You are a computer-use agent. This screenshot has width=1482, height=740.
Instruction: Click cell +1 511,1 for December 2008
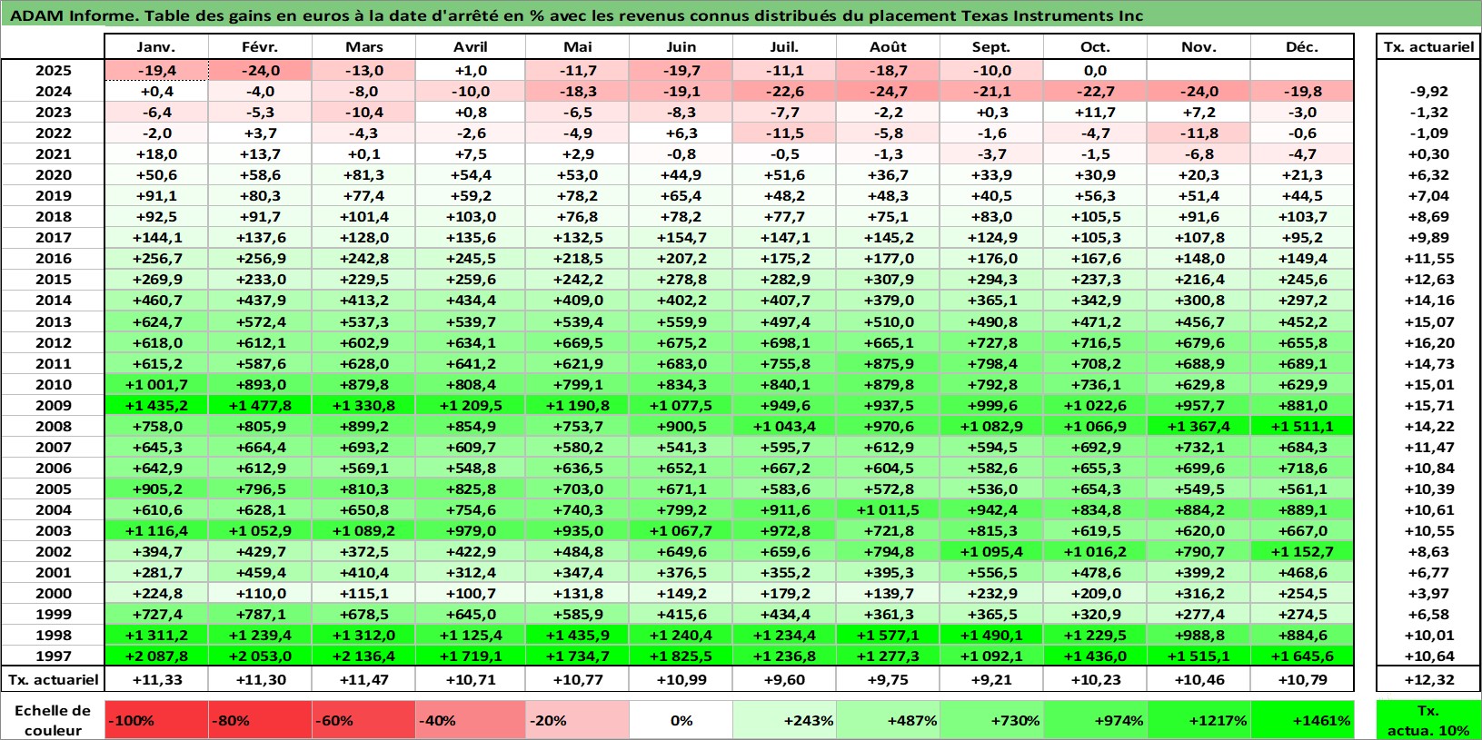[x=1302, y=426]
